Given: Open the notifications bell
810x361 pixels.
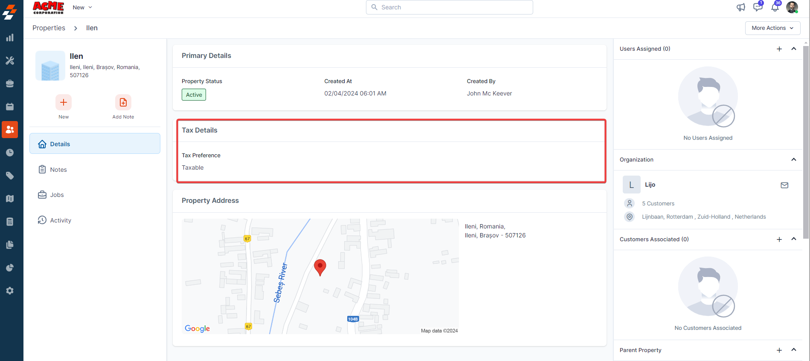Looking at the screenshot, I should pyautogui.click(x=775, y=7).
